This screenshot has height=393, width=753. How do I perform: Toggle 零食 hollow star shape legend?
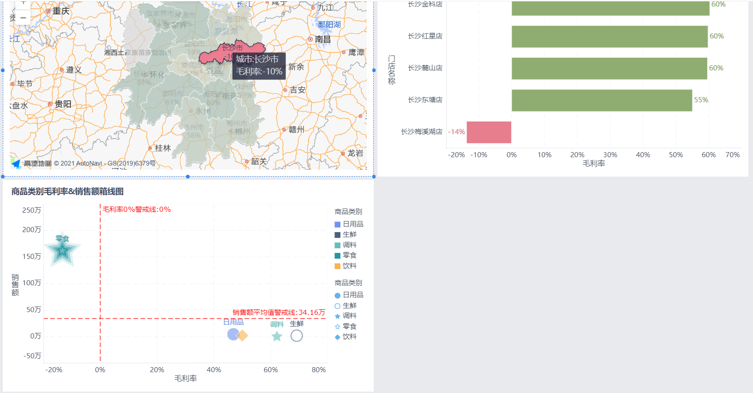pyautogui.click(x=346, y=326)
